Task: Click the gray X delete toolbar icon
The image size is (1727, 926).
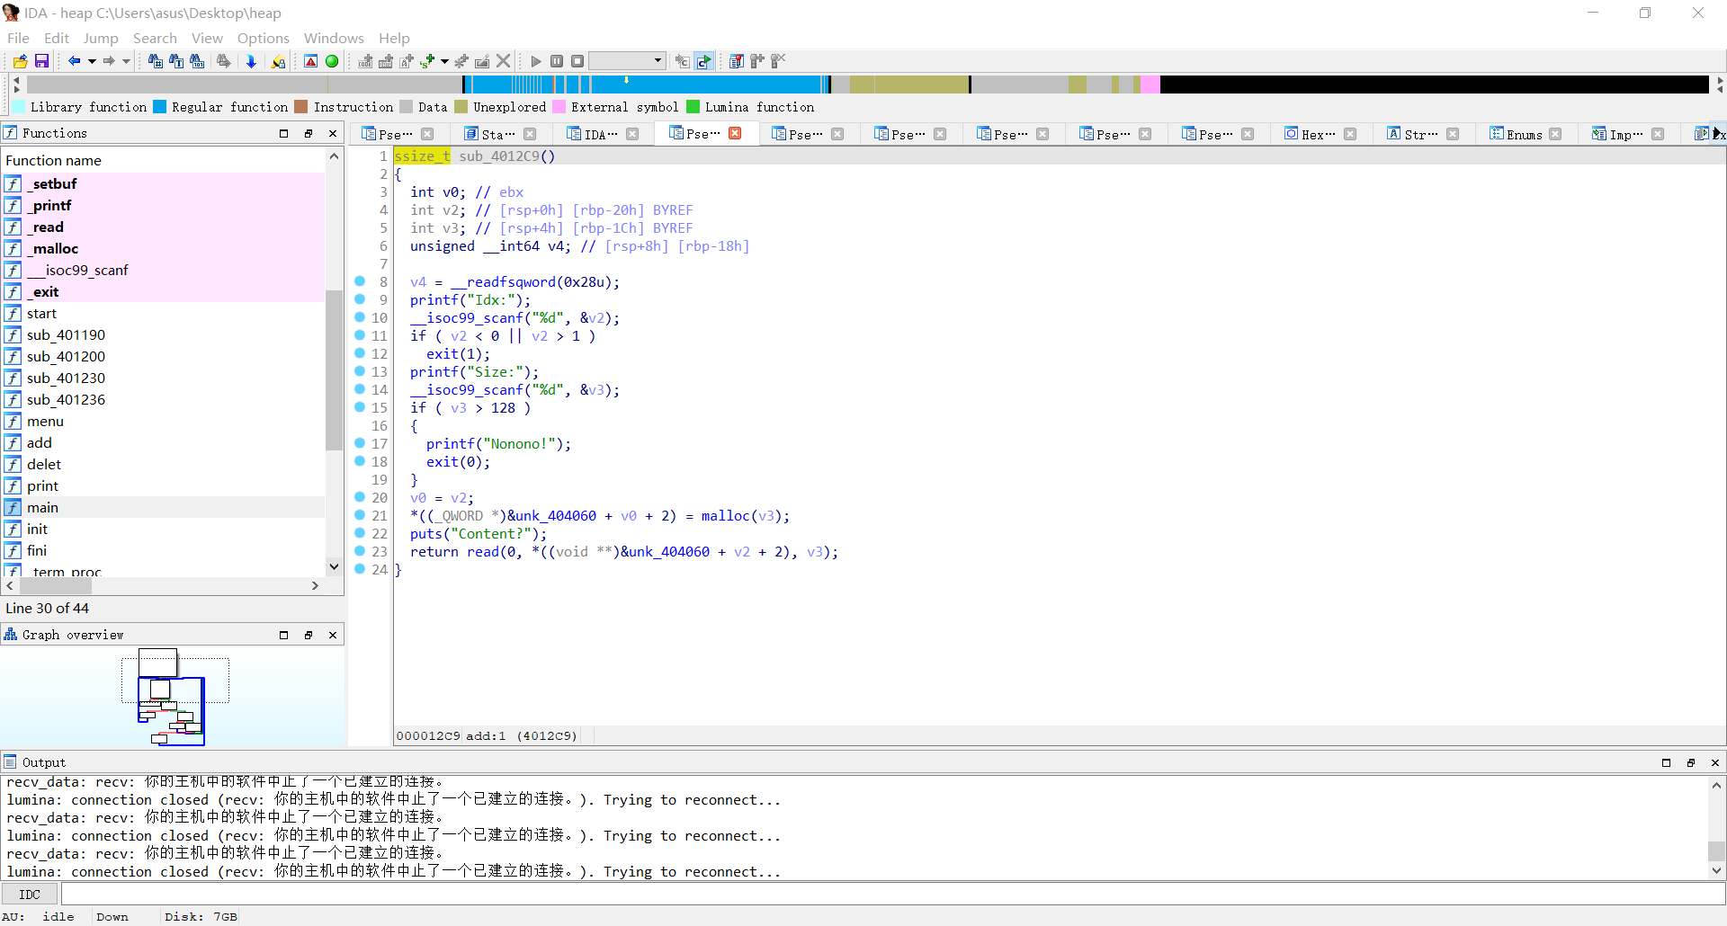Action: (504, 61)
